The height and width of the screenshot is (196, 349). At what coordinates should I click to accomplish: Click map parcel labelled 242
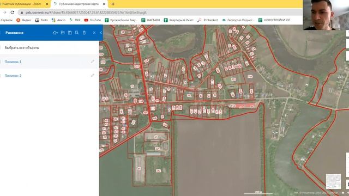point(158,170)
